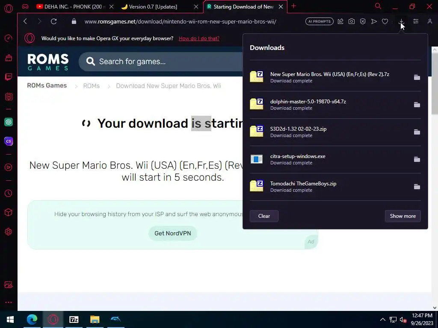Screen dimensions: 438x328
Task: Open Settings gear in Opera sidebar
Action: click(9, 232)
